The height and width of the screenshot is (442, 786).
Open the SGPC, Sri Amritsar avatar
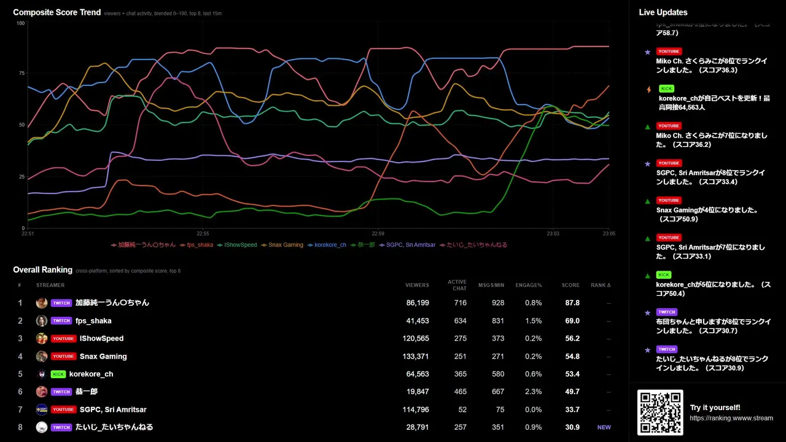pos(42,409)
